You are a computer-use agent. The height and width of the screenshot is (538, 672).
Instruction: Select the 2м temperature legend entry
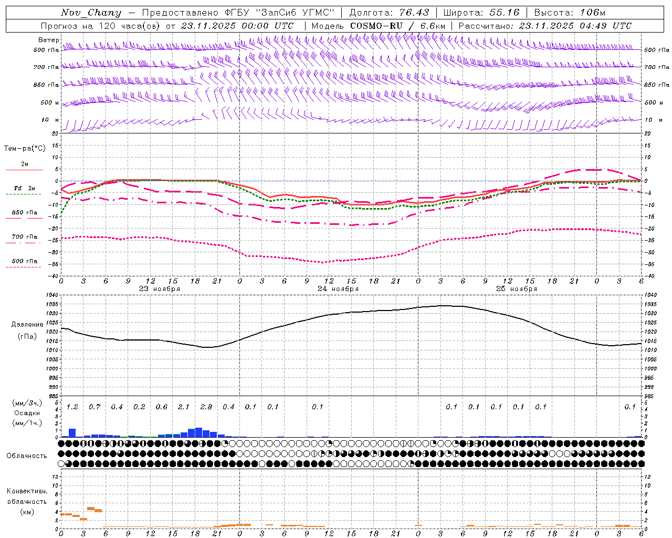coord(25,164)
